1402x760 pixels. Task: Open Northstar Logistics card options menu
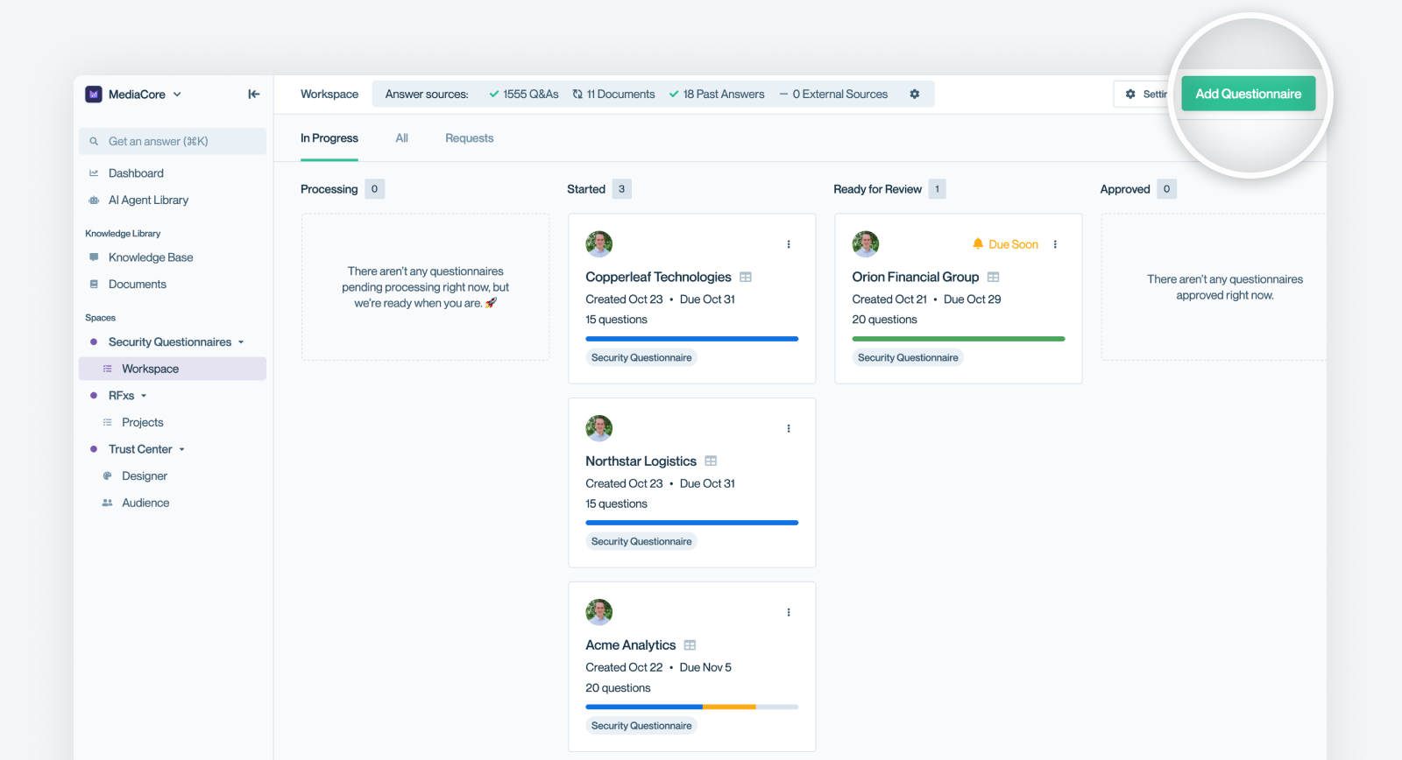tap(789, 428)
